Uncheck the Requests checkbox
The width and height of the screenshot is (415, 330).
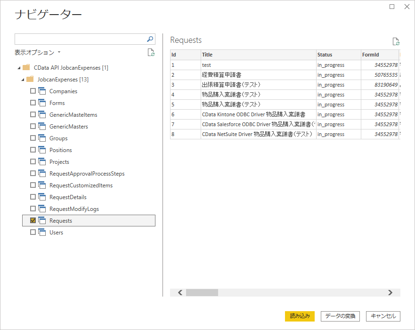33,220
